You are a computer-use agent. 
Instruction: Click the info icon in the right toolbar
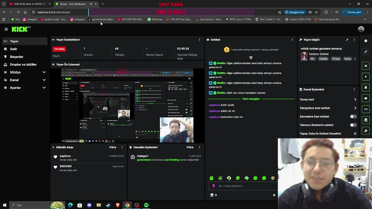[366, 41]
